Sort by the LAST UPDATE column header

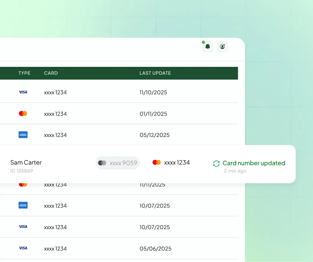[155, 73]
